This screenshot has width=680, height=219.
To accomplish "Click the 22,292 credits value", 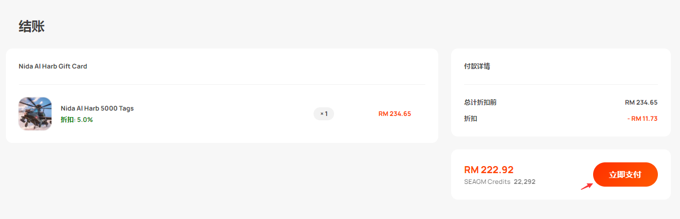I will 525,182.
